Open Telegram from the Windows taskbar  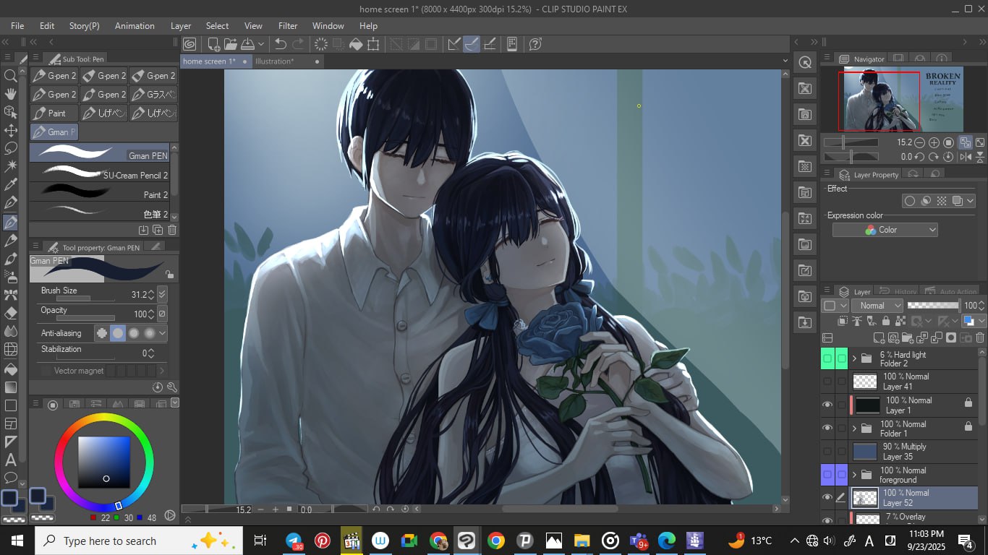click(x=294, y=541)
